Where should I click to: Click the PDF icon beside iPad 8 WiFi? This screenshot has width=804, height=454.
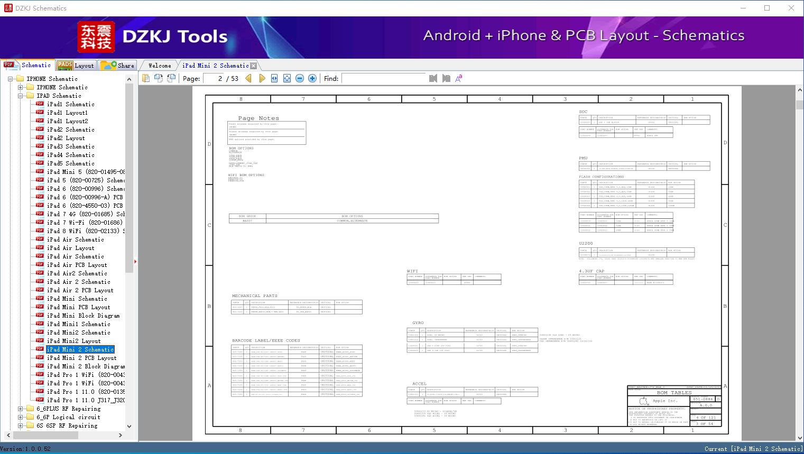point(40,231)
